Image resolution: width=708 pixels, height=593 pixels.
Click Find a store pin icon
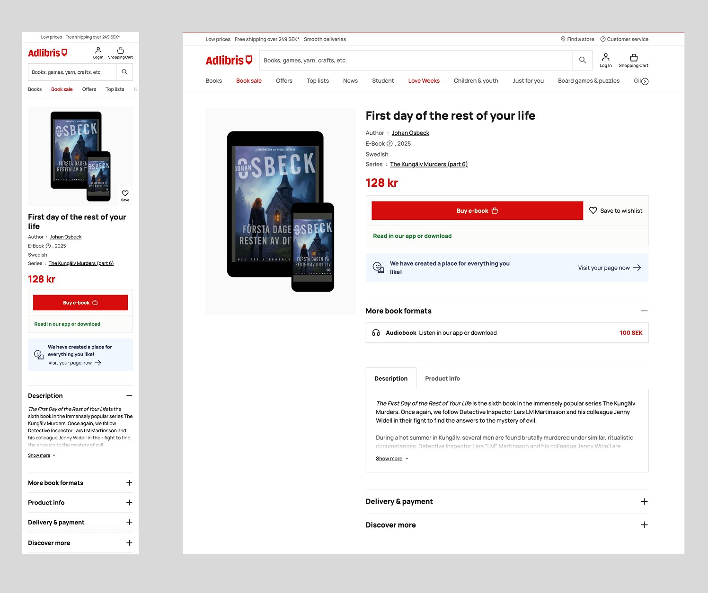[563, 39]
